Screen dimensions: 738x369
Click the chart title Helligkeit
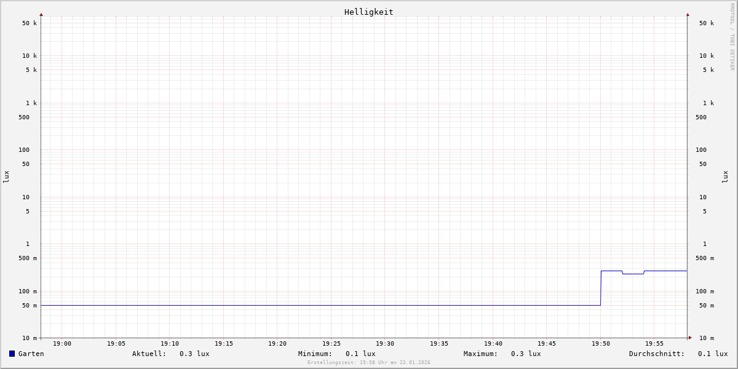369,12
